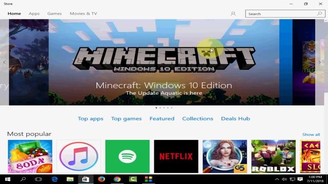Open the iTunes app tile

(78, 156)
